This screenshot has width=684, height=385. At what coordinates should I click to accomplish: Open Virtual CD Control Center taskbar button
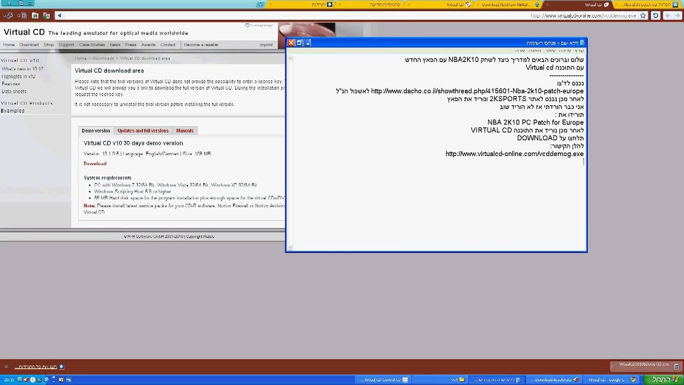(x=384, y=380)
